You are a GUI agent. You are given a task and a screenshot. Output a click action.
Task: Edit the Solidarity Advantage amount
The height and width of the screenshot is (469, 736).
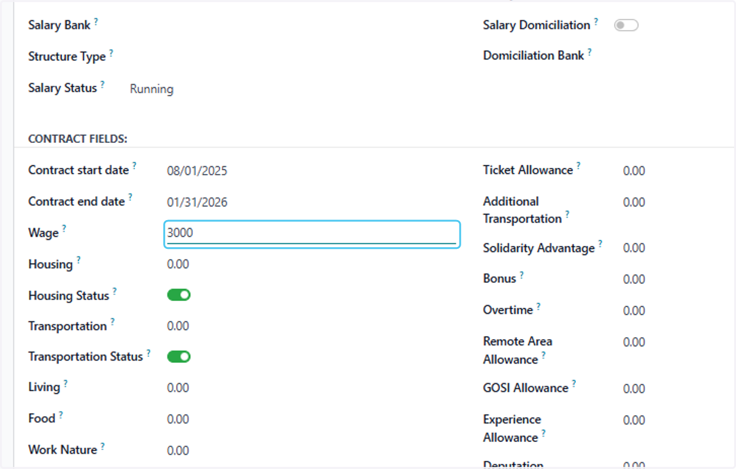(x=634, y=248)
